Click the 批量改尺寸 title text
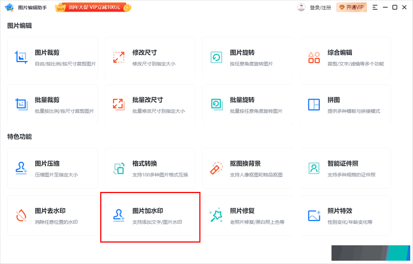413x264 pixels. 148,100
